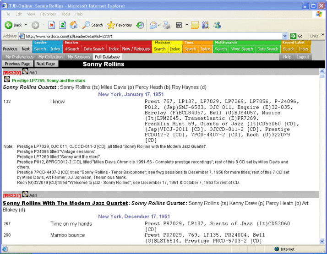Open Back button history dropdown arrow
This screenshot has height=254, width=327.
coord(26,25)
